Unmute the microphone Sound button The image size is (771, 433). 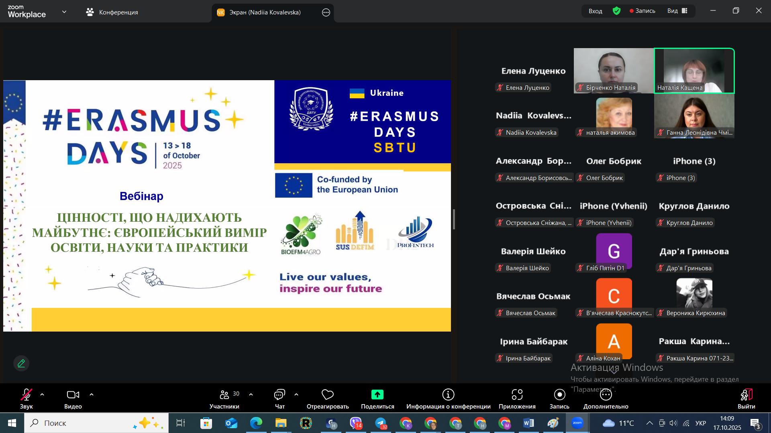[x=27, y=395]
